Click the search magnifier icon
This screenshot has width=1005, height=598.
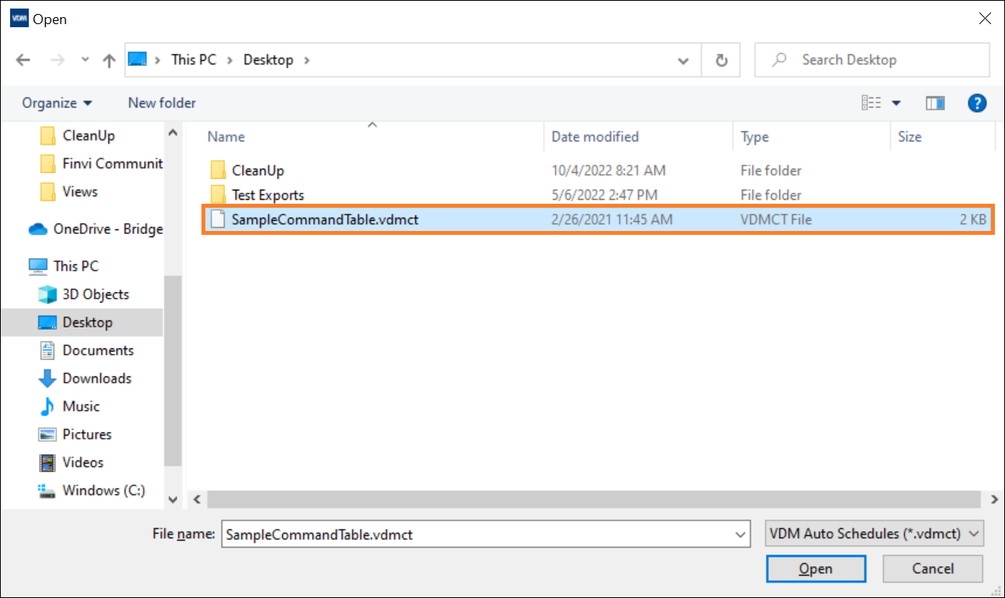point(780,60)
